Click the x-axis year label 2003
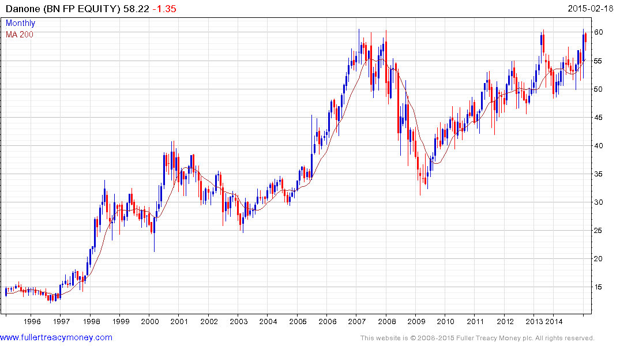620x346 pixels. coord(238,321)
